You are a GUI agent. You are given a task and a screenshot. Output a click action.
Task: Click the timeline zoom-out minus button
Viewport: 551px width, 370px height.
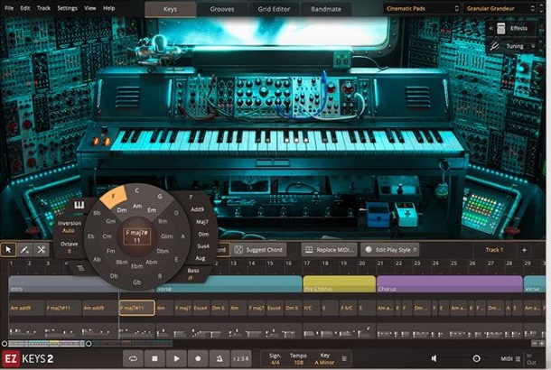(x=535, y=343)
